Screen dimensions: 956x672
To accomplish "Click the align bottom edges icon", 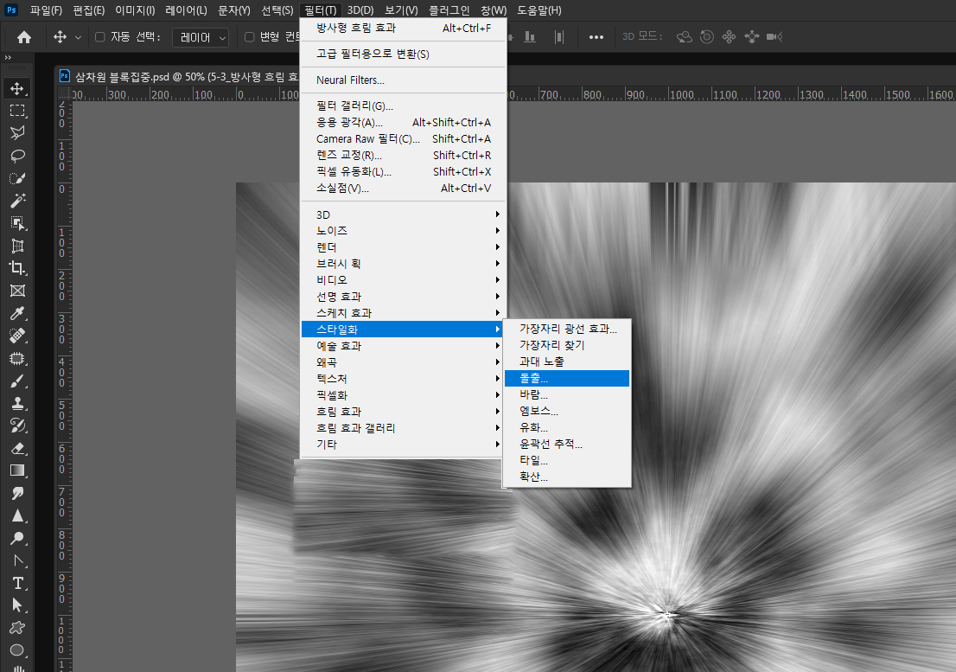I will [x=530, y=37].
